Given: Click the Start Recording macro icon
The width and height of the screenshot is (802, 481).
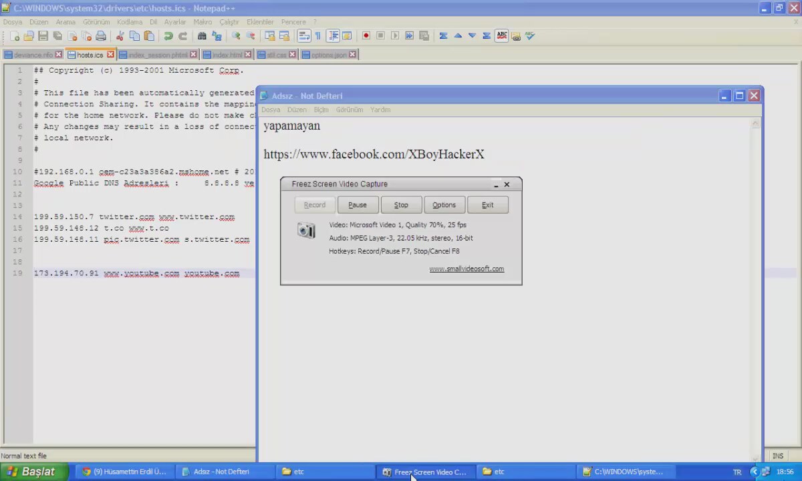Looking at the screenshot, I should pos(366,36).
